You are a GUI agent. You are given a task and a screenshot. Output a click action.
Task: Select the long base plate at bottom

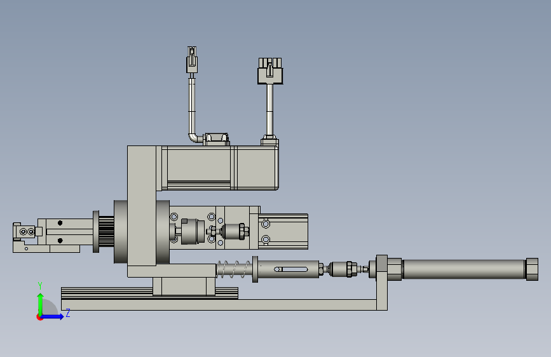(219, 305)
